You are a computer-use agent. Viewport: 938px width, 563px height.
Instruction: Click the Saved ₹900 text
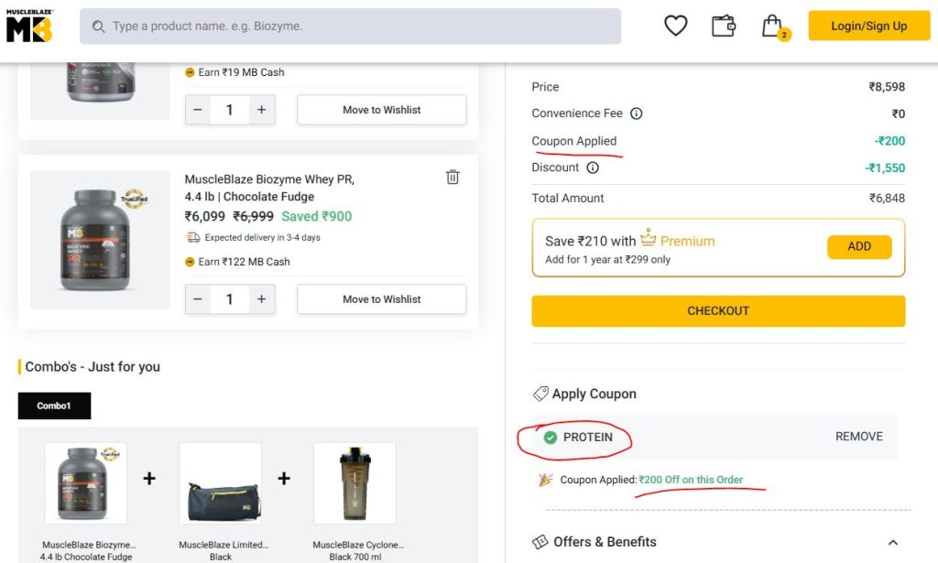[316, 216]
